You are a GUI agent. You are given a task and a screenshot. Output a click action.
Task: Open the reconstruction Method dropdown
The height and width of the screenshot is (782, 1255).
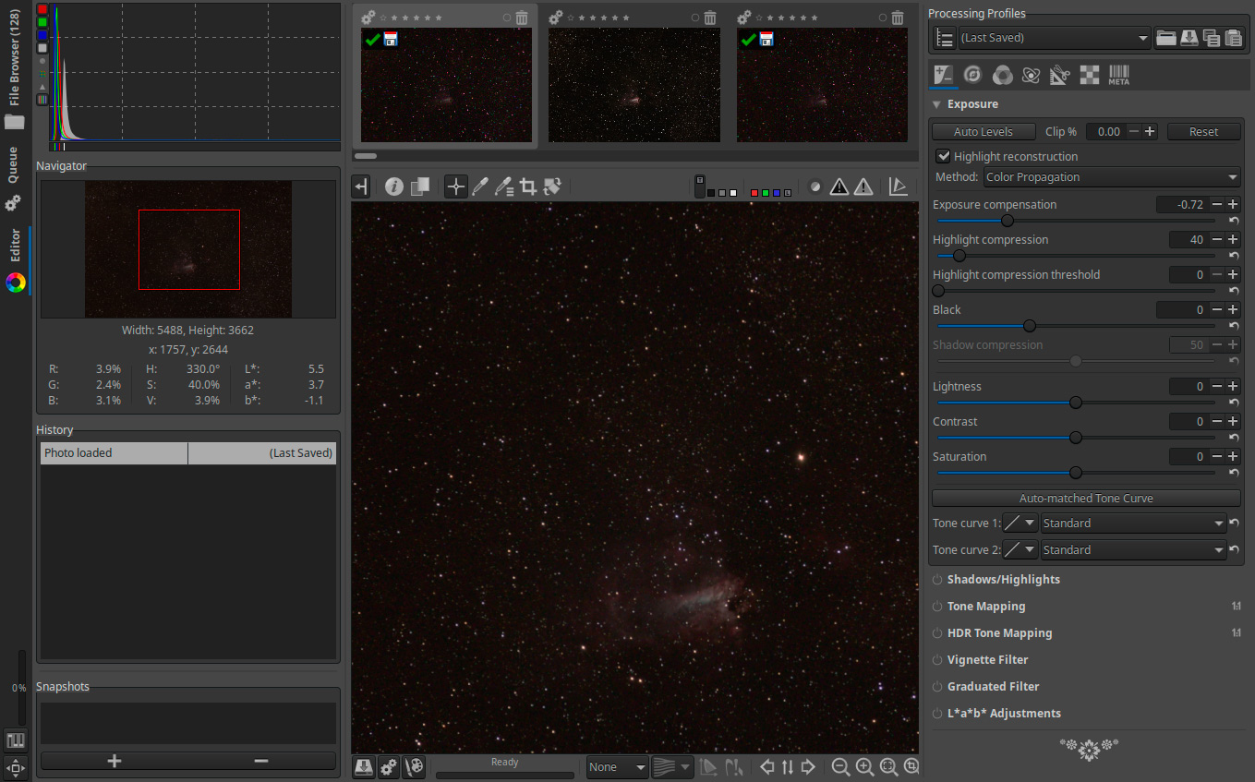(1112, 177)
